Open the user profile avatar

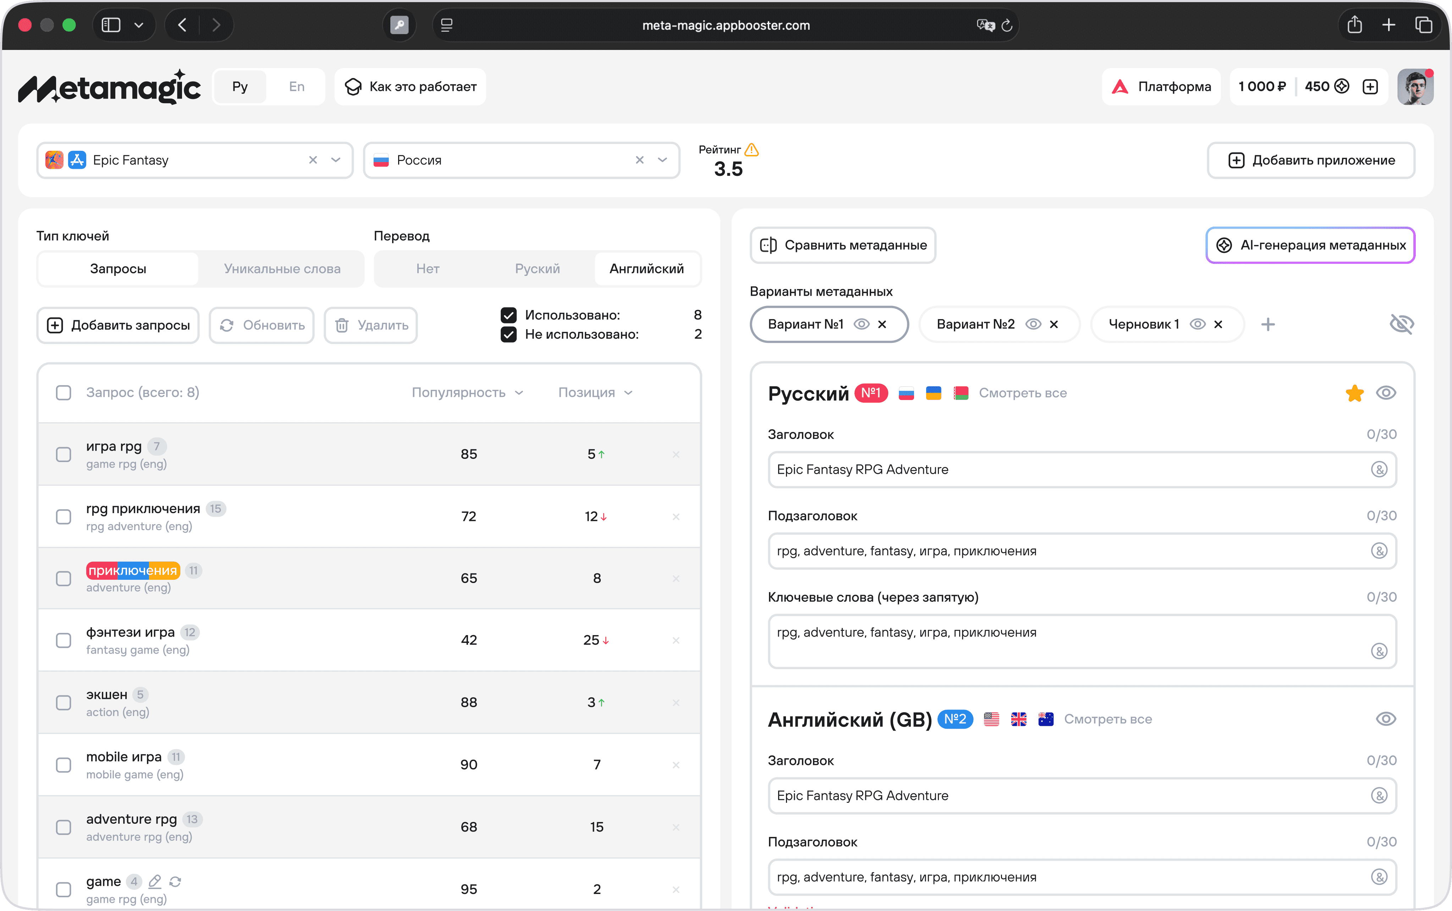point(1415,87)
